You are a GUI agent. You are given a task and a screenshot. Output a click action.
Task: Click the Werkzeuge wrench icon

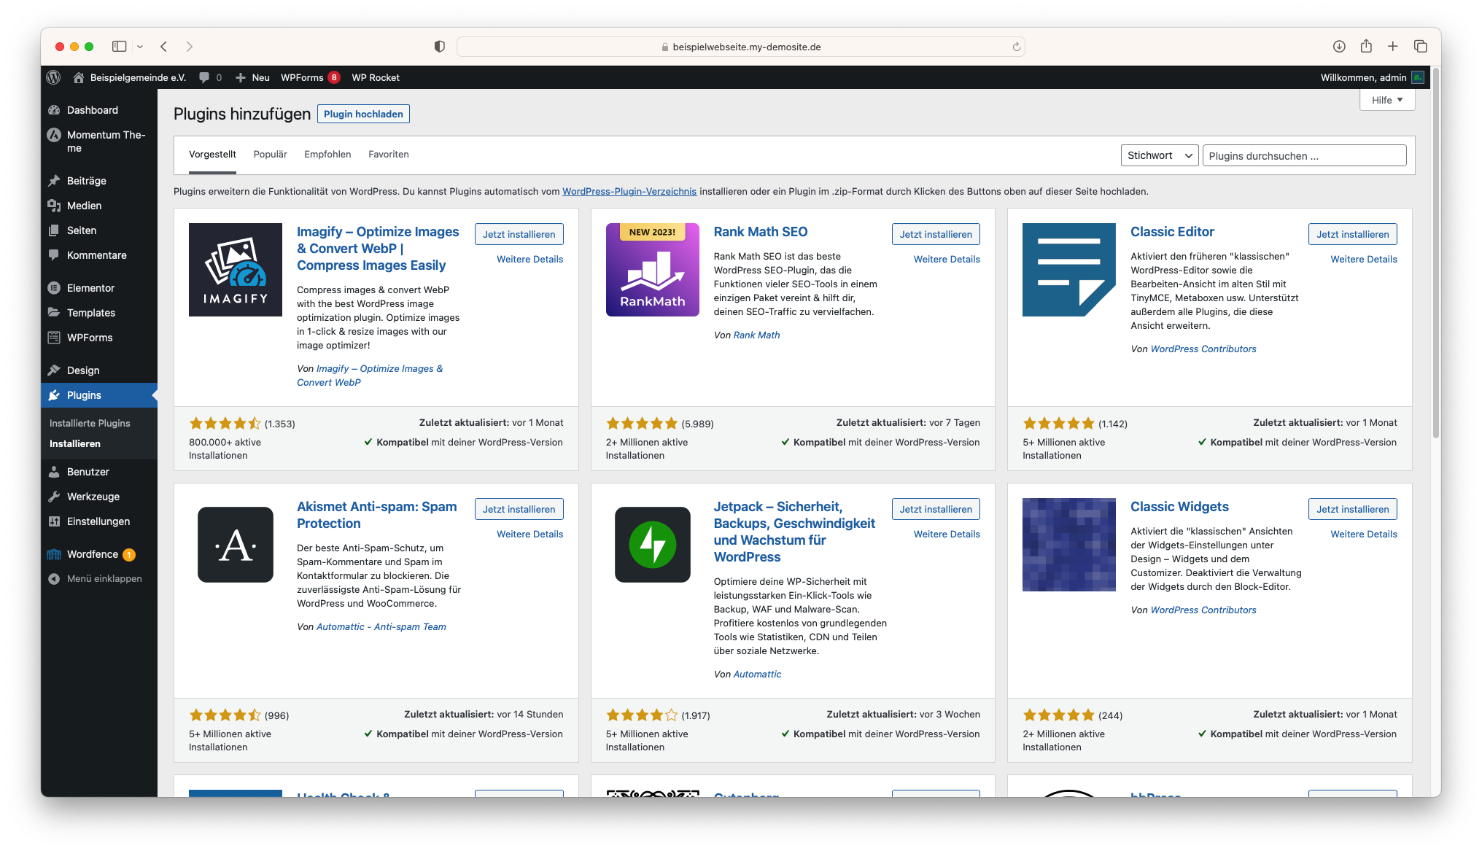[54, 497]
